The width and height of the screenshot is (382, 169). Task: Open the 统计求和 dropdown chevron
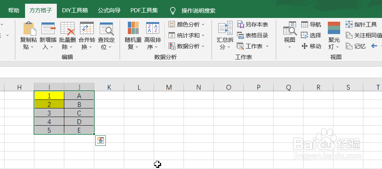(203, 36)
